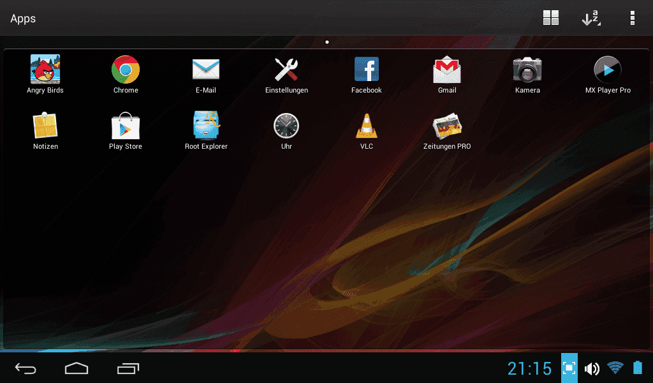This screenshot has width=653, height=383.
Task: Tap the volume speaker icon
Action: click(591, 368)
